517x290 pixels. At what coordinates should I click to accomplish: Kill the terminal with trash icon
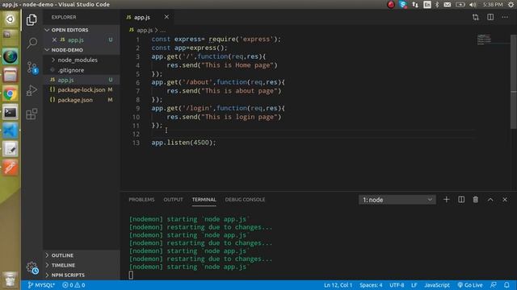click(476, 200)
